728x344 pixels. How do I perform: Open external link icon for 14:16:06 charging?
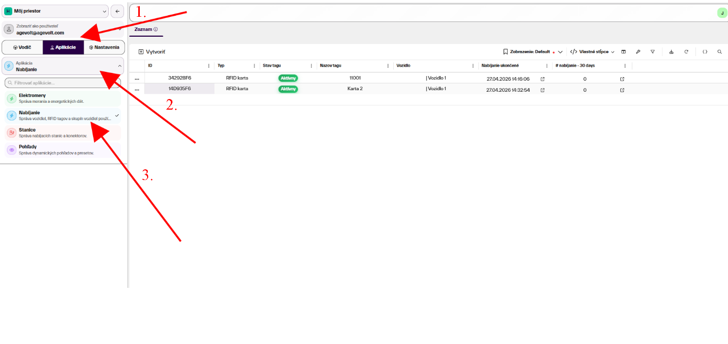click(542, 79)
